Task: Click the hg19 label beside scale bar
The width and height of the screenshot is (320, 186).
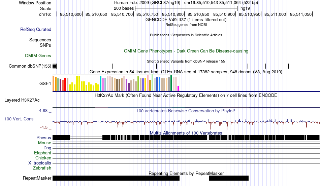Action: pos(245,8)
